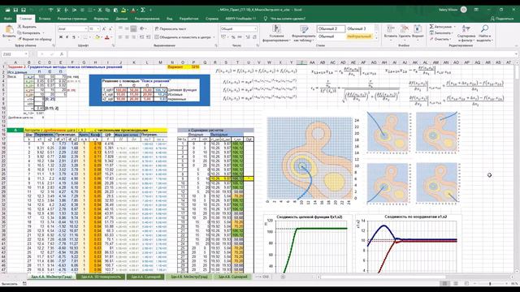This screenshot has width=520, height=292.
Task: Click Page Layout view icon in status bar
Action: click(456, 284)
